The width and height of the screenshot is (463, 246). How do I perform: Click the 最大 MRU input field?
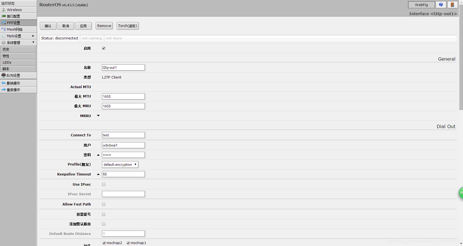(123, 106)
